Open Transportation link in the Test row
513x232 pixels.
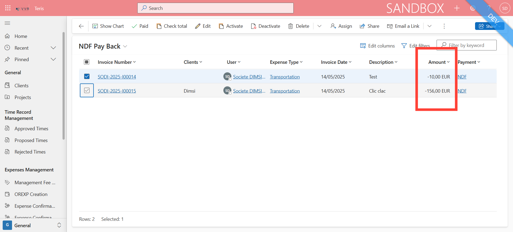coord(285,77)
